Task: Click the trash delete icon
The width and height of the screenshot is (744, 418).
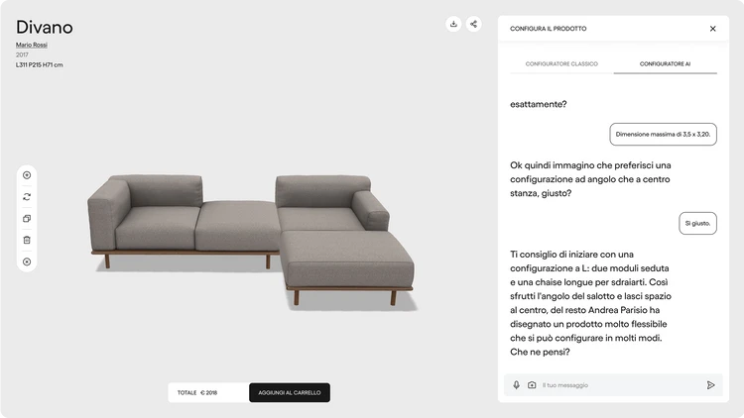Action: pos(27,240)
